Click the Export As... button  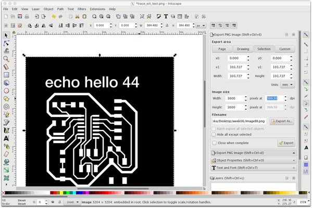point(282,121)
